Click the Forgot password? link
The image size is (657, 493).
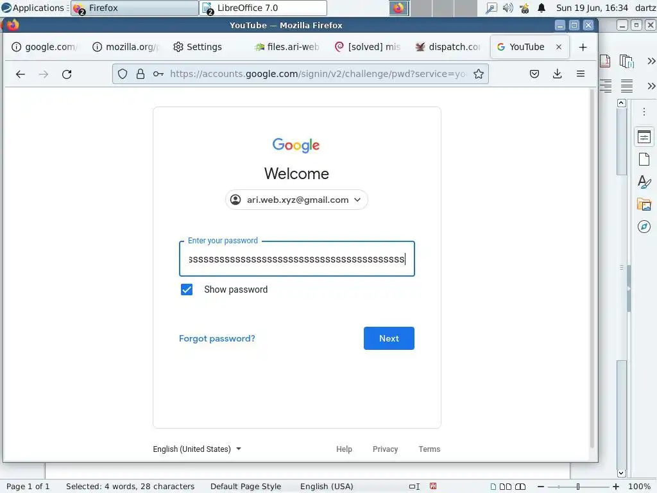tap(217, 338)
